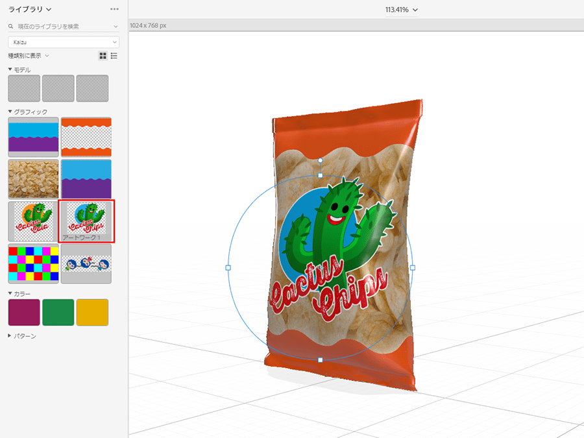Click the left scale handle of the decal
Viewport: 584px width, 438px height.
pyautogui.click(x=228, y=267)
